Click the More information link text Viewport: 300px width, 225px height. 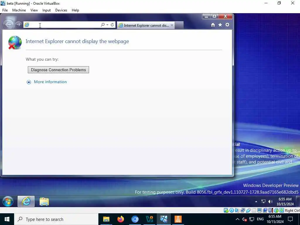50,82
